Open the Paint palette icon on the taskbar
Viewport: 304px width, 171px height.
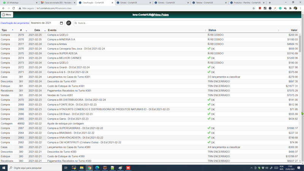[120, 168]
